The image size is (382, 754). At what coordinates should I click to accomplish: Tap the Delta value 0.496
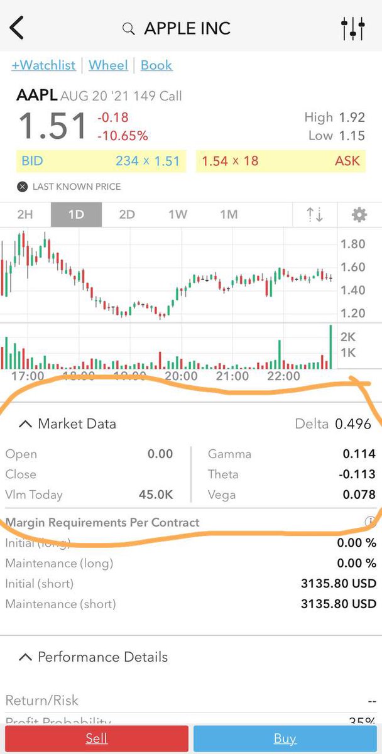353,424
